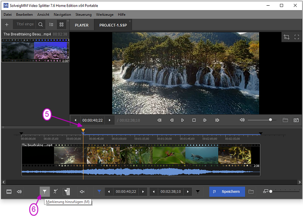
Task: Collapse timeline panel double-chevron
Action: tap(3, 127)
